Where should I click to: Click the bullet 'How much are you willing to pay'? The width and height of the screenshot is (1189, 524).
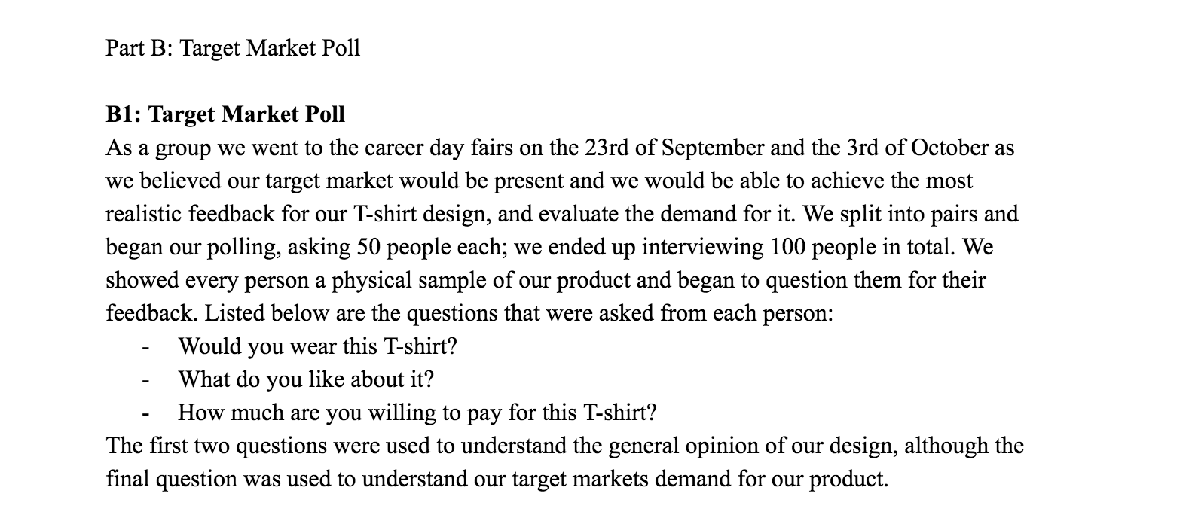coord(417,413)
